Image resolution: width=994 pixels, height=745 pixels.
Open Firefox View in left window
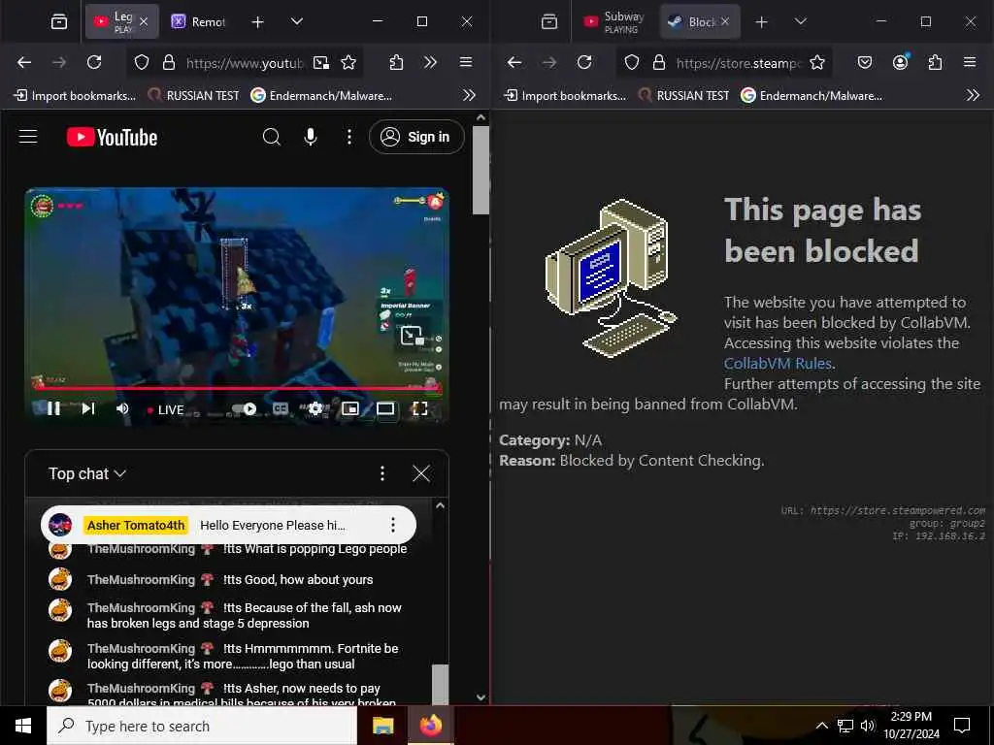click(59, 22)
